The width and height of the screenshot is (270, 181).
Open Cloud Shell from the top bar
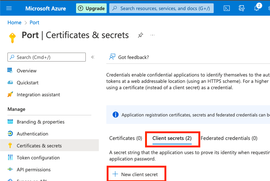[226, 8]
